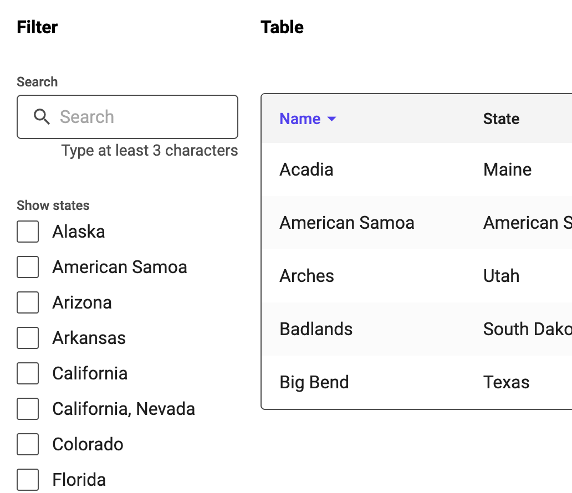The image size is (572, 493).
Task: Toggle the California checkbox
Action: coord(28,373)
